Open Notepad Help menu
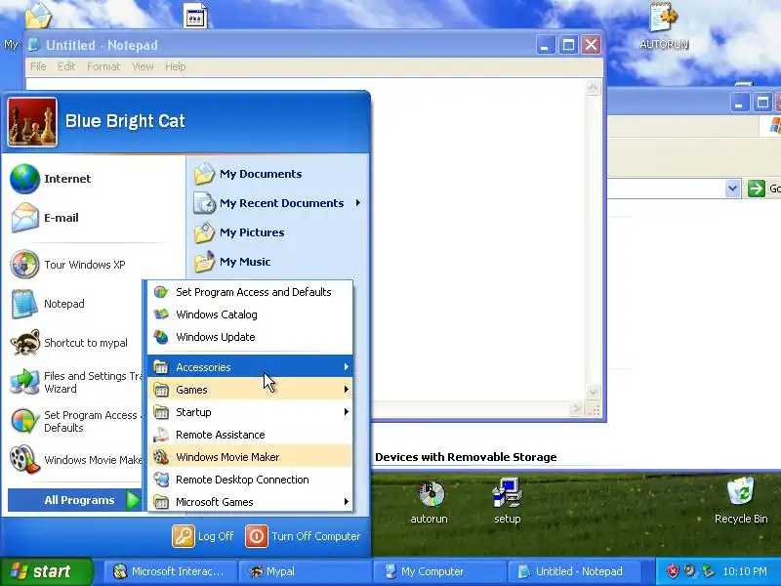Viewport: 781px width, 586px height. (176, 66)
